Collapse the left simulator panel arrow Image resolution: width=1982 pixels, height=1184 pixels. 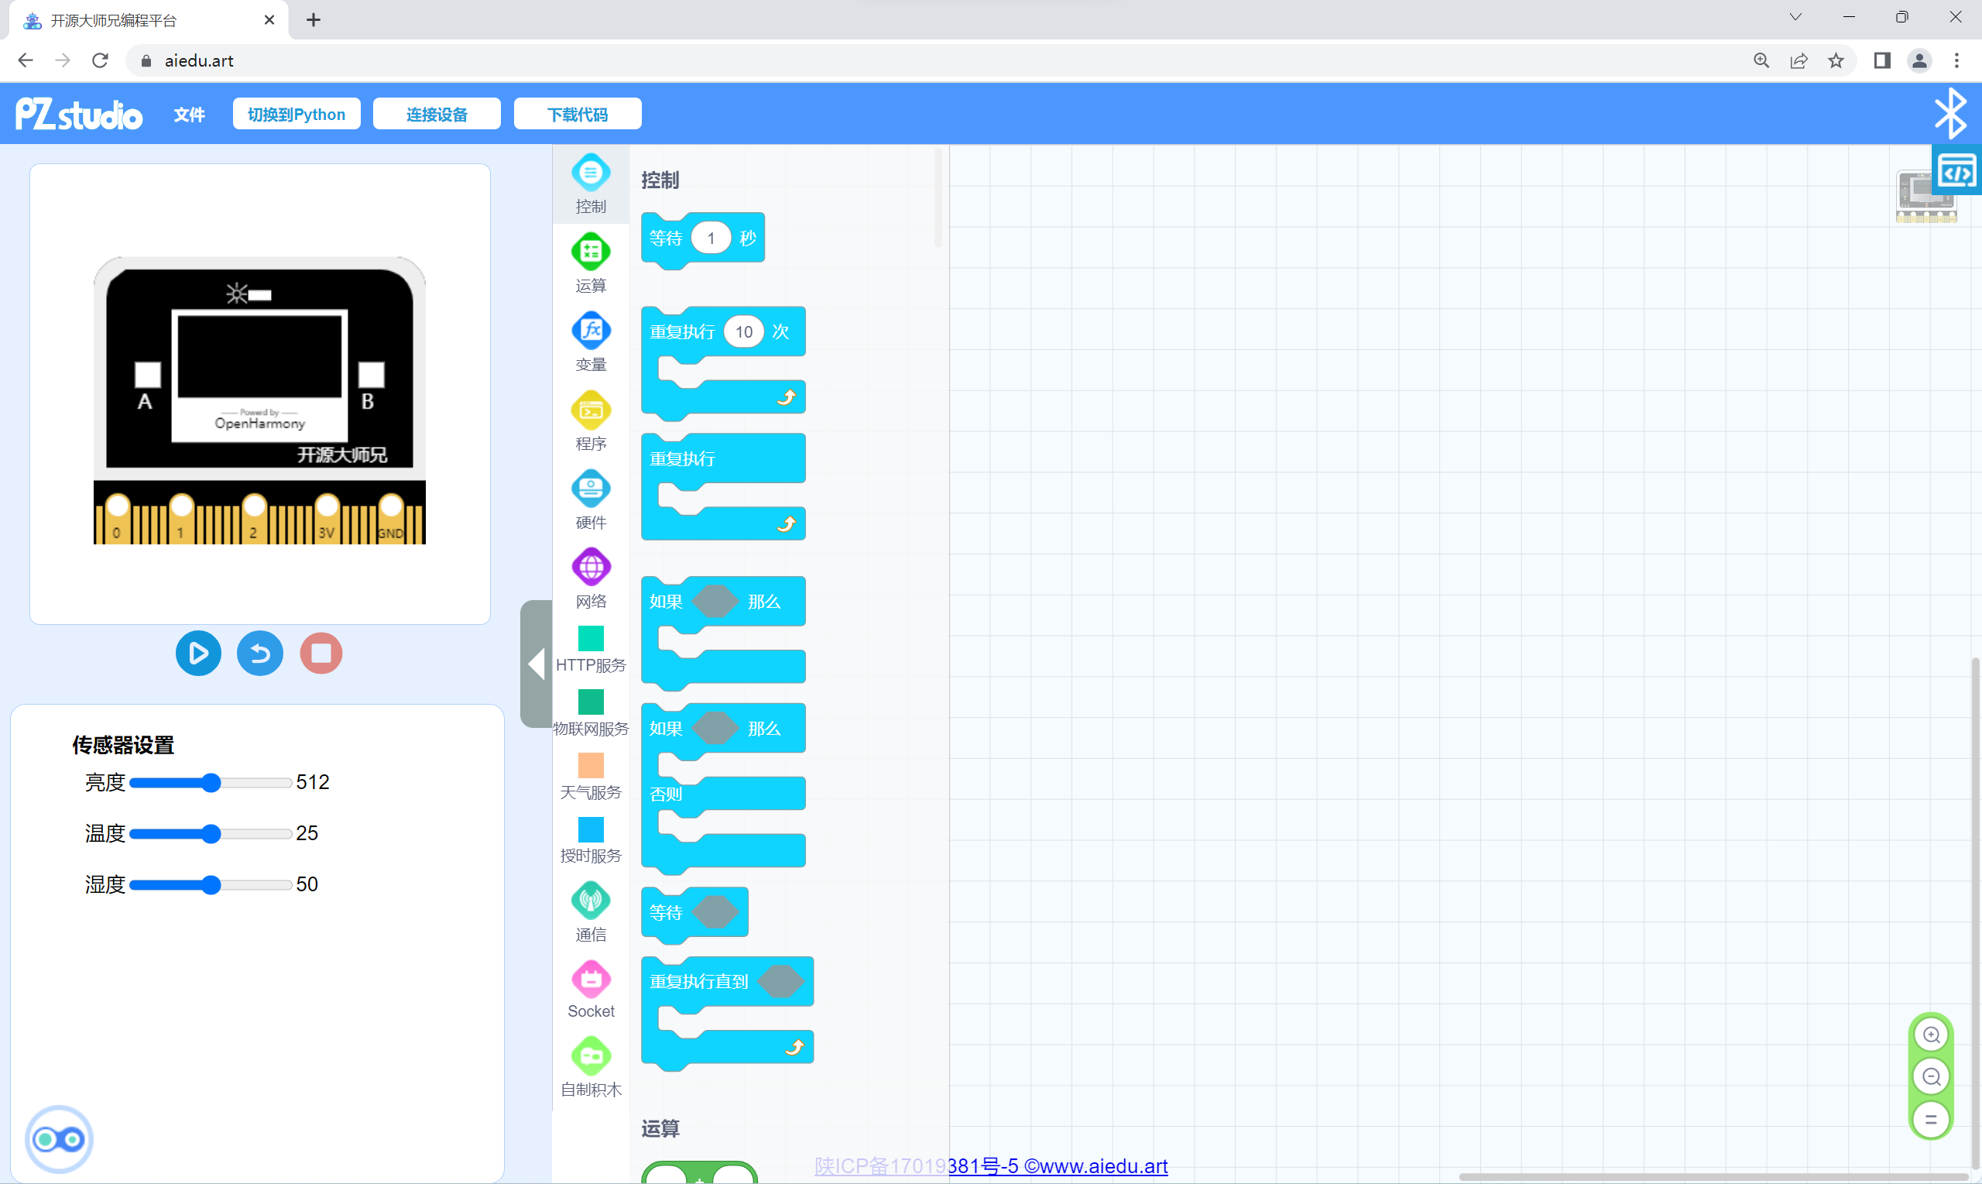point(536,663)
